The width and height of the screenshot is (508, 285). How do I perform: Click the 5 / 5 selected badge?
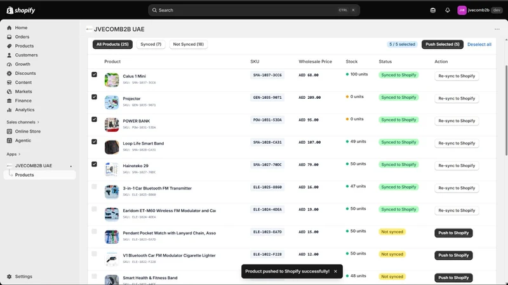pos(402,44)
